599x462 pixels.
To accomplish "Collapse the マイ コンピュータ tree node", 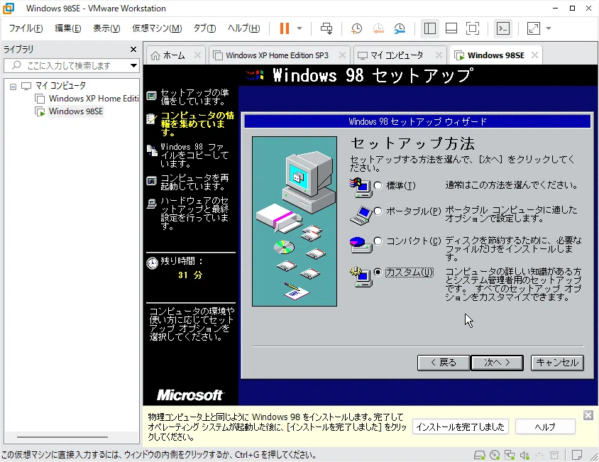I will (x=13, y=87).
